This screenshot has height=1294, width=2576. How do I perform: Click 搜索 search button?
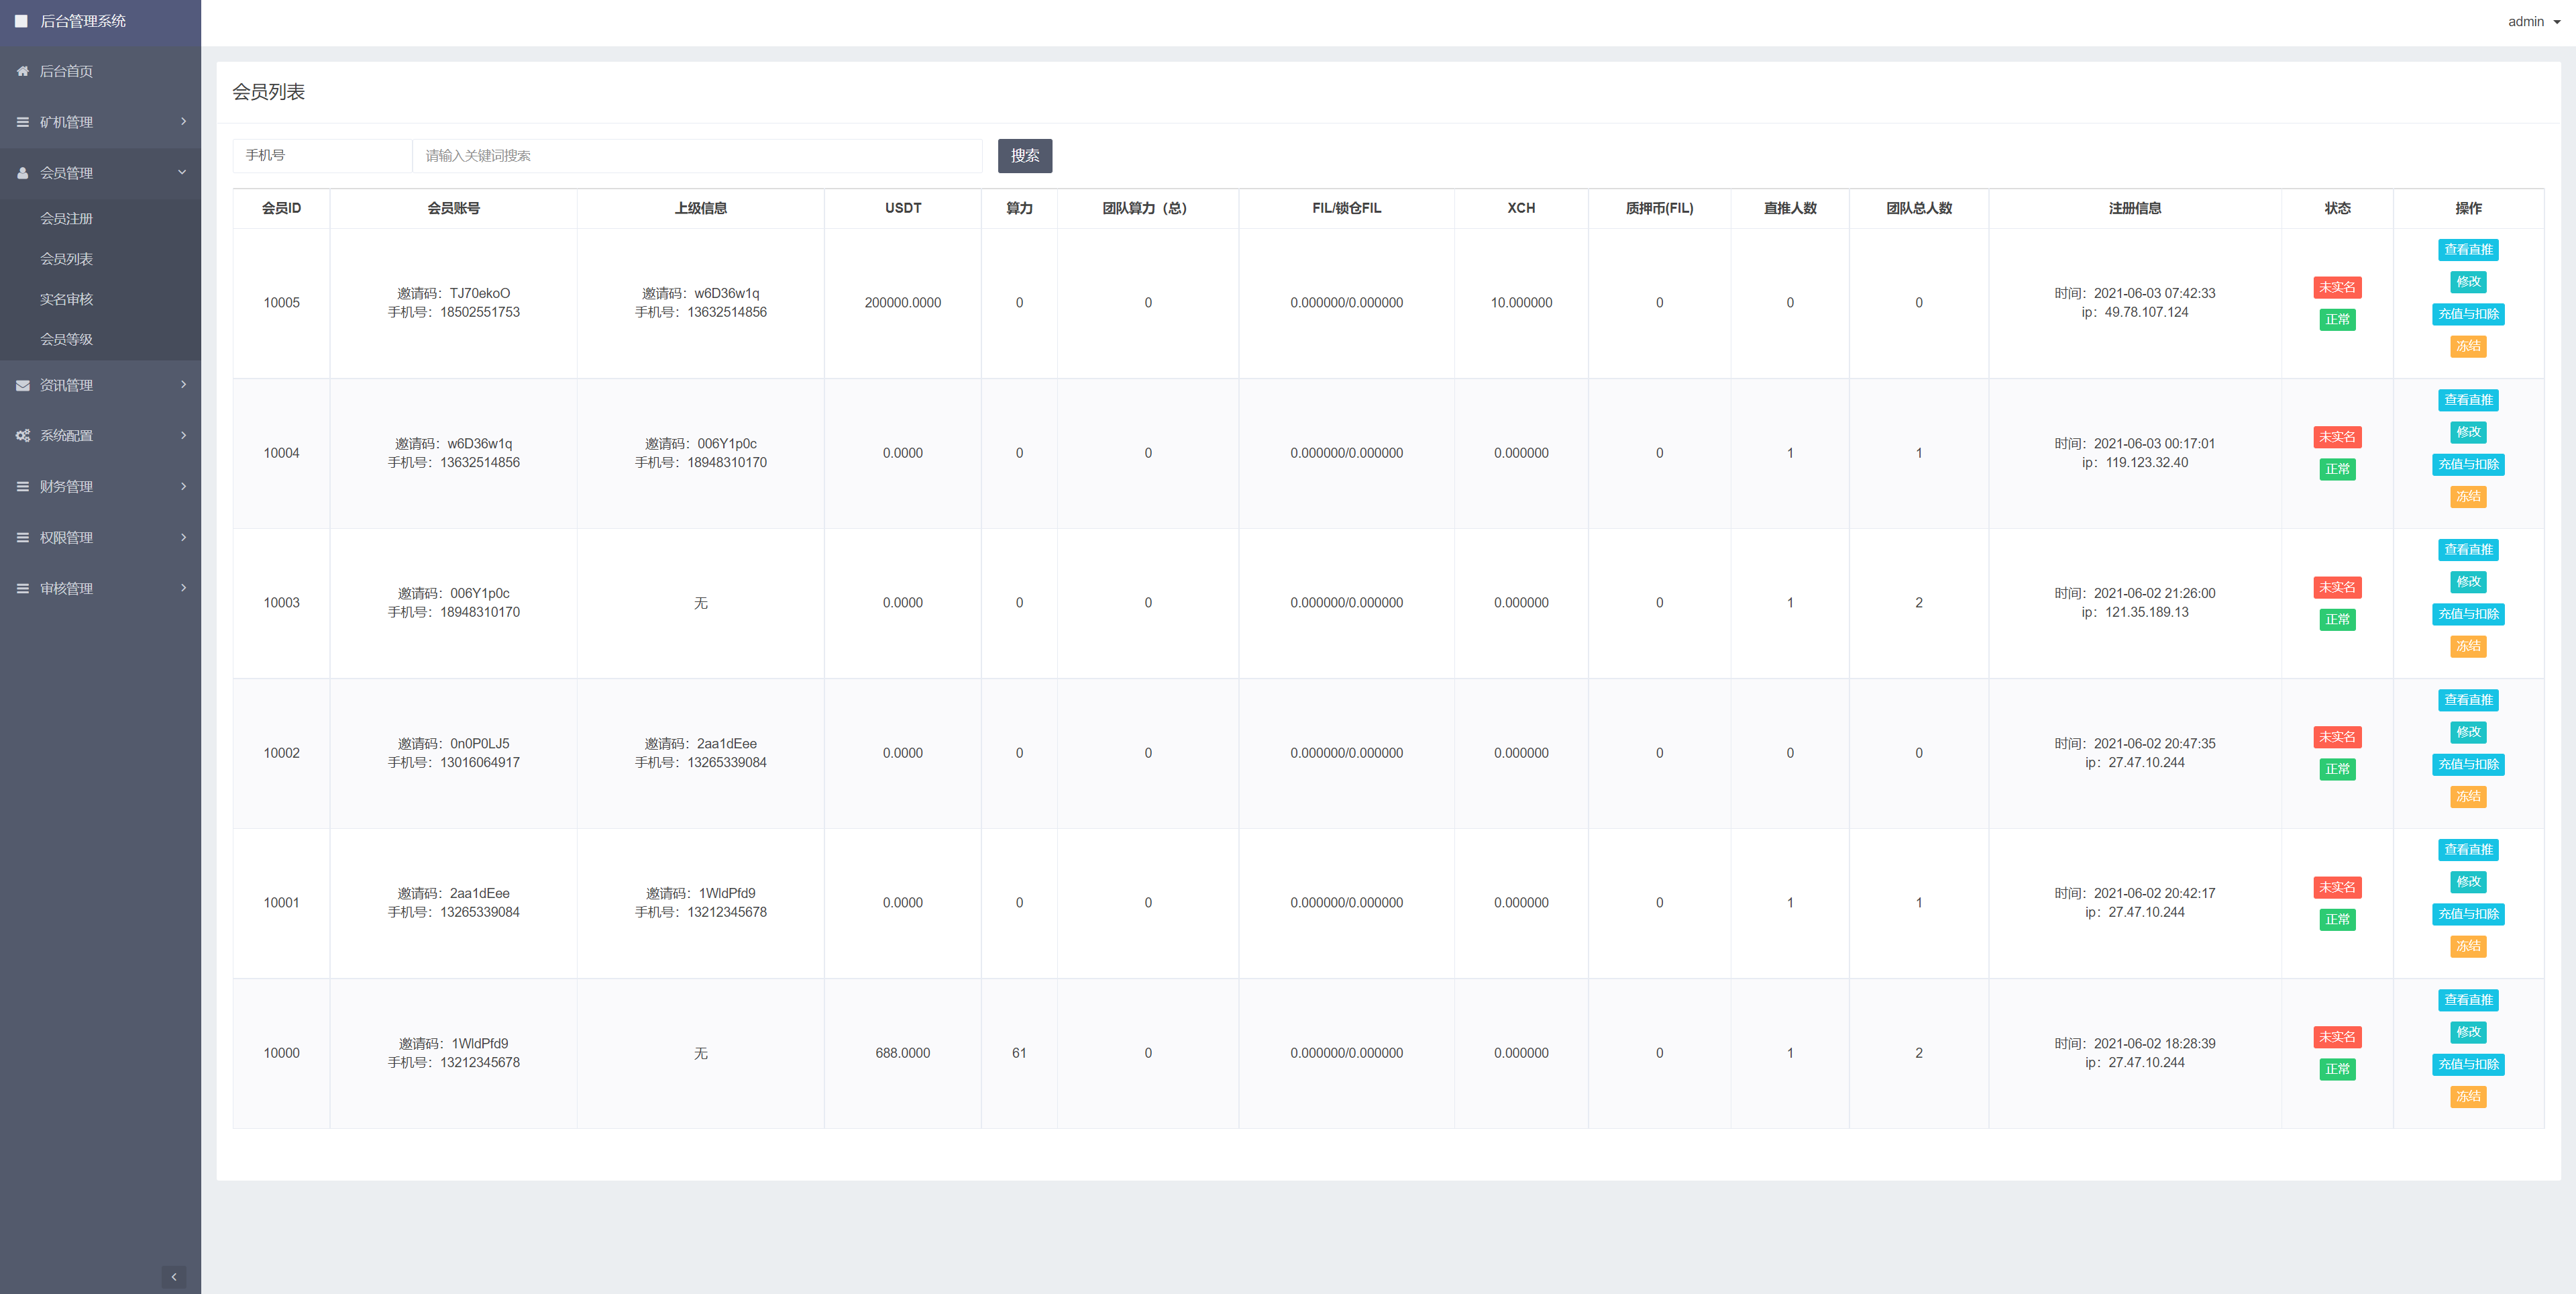[1026, 155]
